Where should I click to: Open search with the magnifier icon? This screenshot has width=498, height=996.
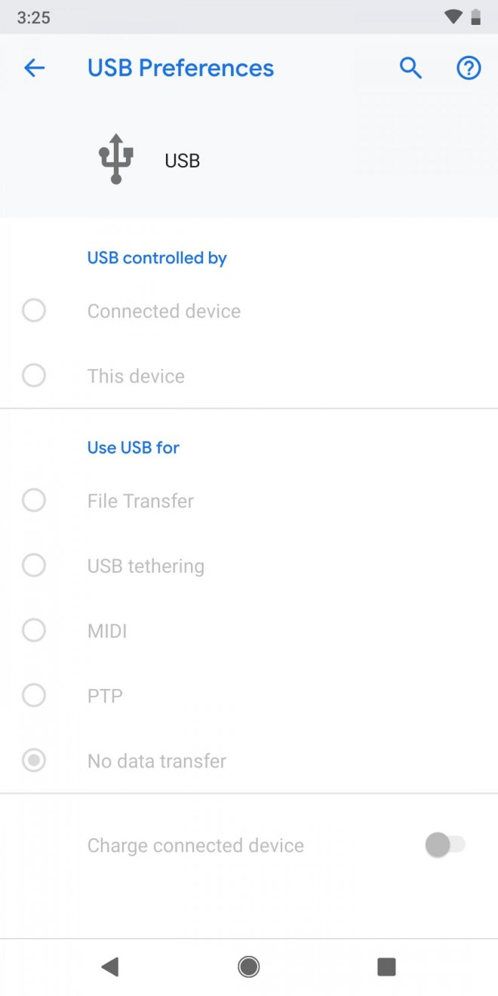click(410, 68)
